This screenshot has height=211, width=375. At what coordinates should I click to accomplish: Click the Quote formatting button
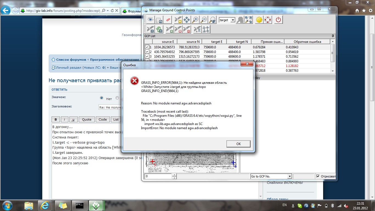(x=87, y=119)
